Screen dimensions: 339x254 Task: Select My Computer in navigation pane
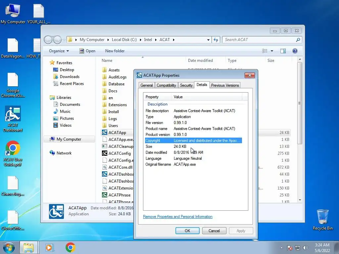(x=69, y=139)
